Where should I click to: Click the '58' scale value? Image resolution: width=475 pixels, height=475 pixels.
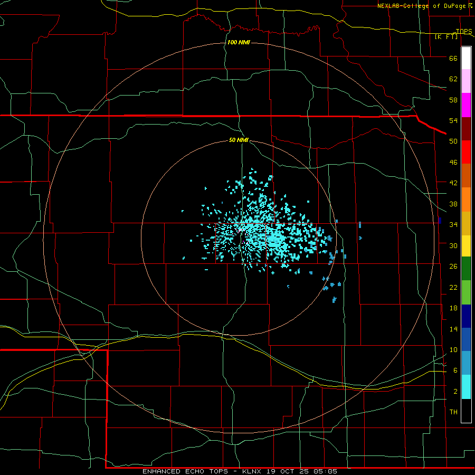[453, 100]
